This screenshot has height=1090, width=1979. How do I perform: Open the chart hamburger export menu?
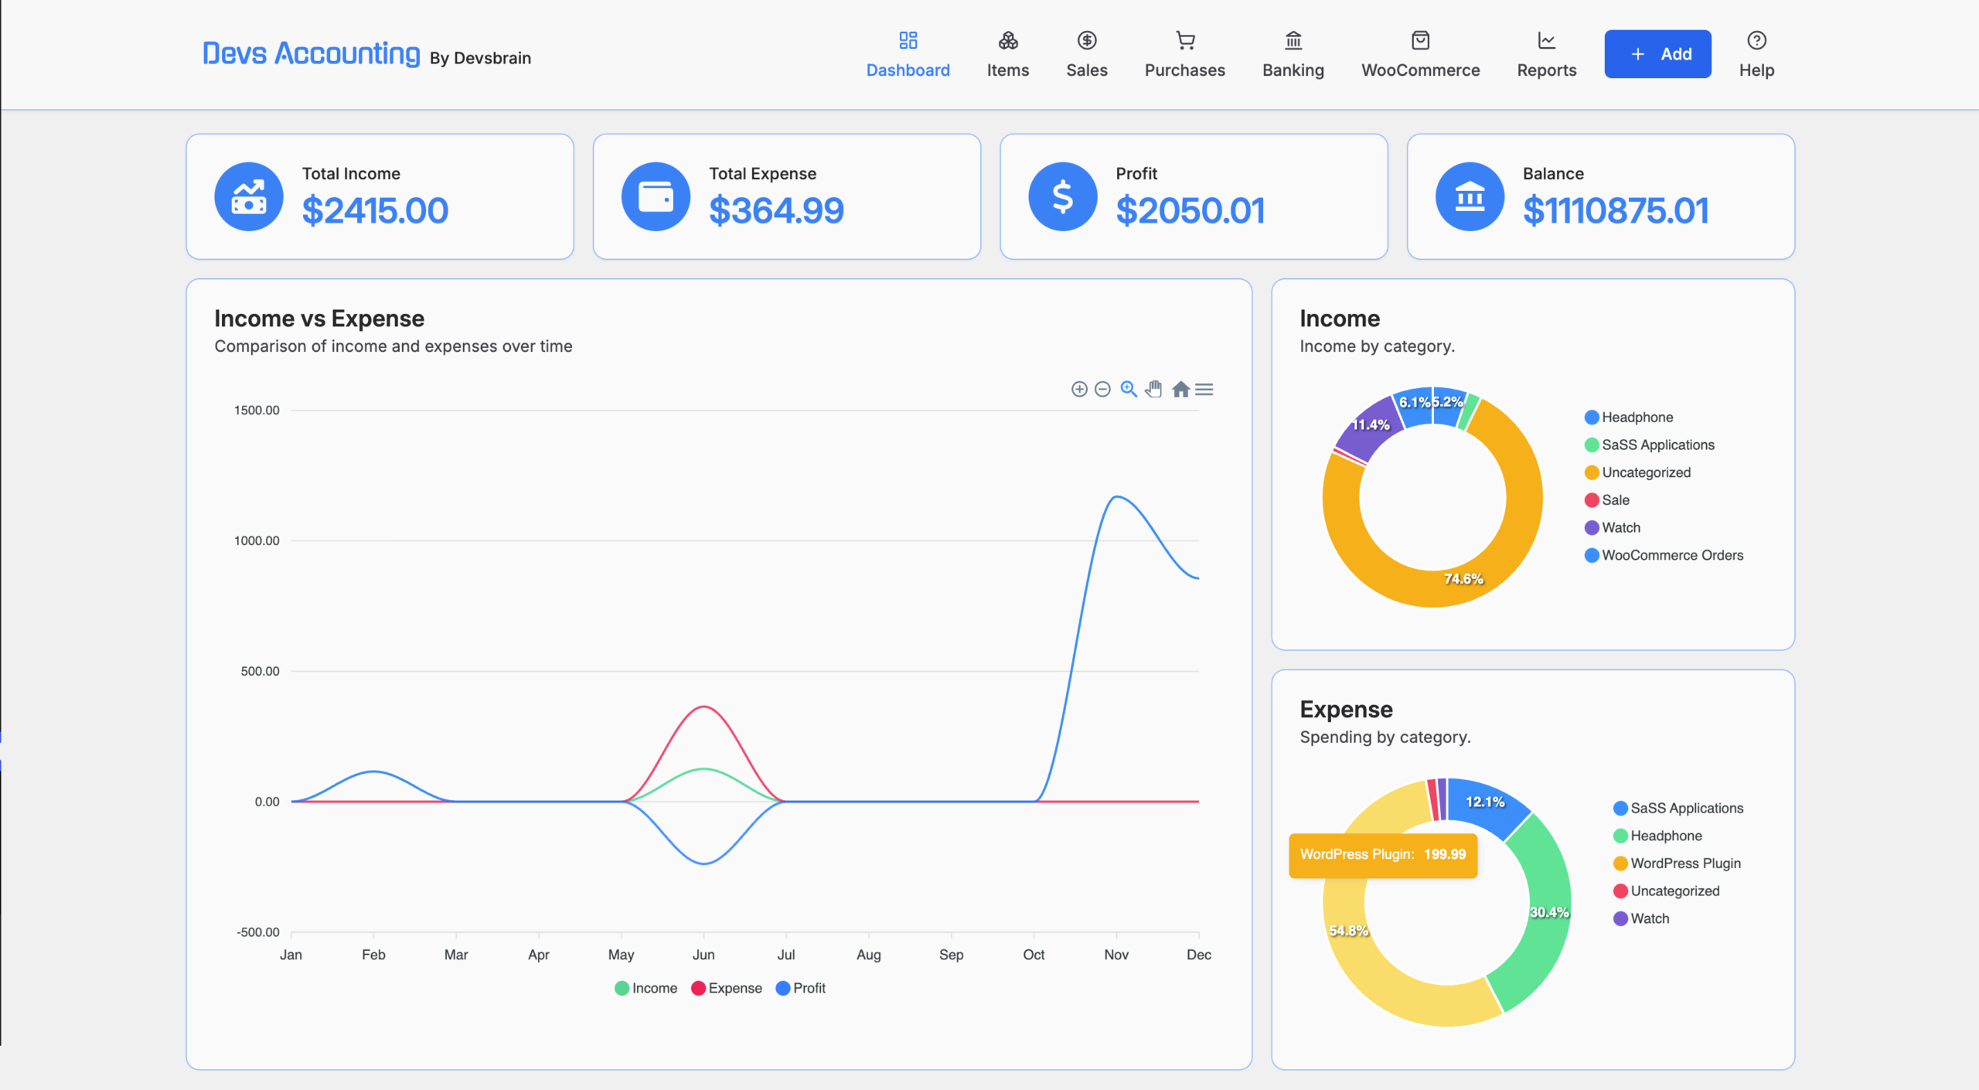click(1204, 389)
